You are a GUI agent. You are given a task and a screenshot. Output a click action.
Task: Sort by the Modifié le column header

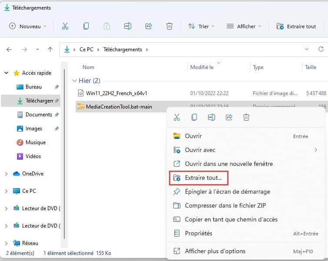click(x=202, y=67)
